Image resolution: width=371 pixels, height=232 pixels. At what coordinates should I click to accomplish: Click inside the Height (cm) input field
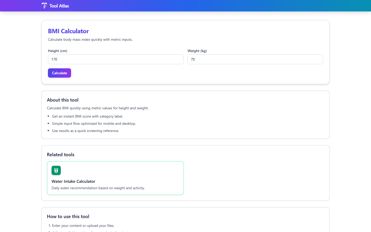(115, 59)
